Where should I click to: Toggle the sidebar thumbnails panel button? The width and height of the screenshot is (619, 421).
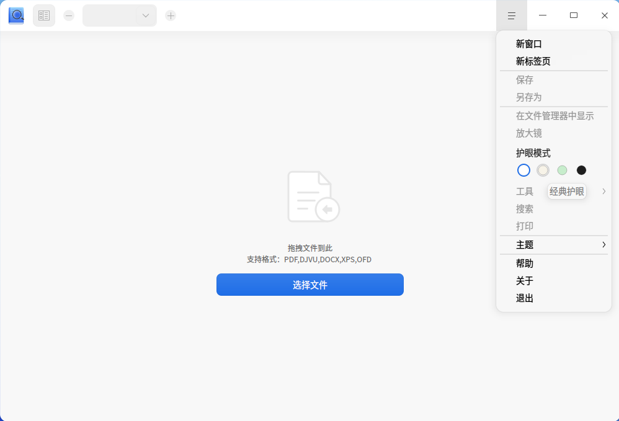pos(44,16)
